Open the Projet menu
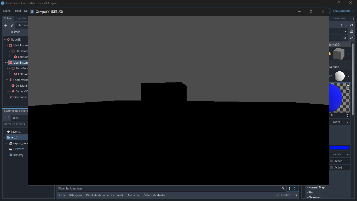 tap(17, 11)
